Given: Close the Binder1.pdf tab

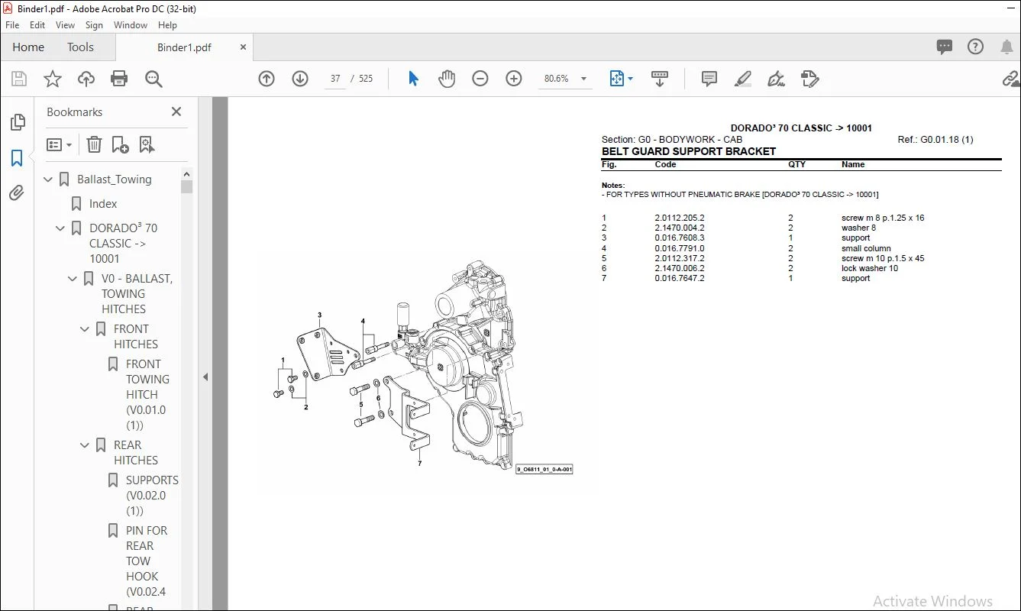Looking at the screenshot, I should (x=244, y=47).
